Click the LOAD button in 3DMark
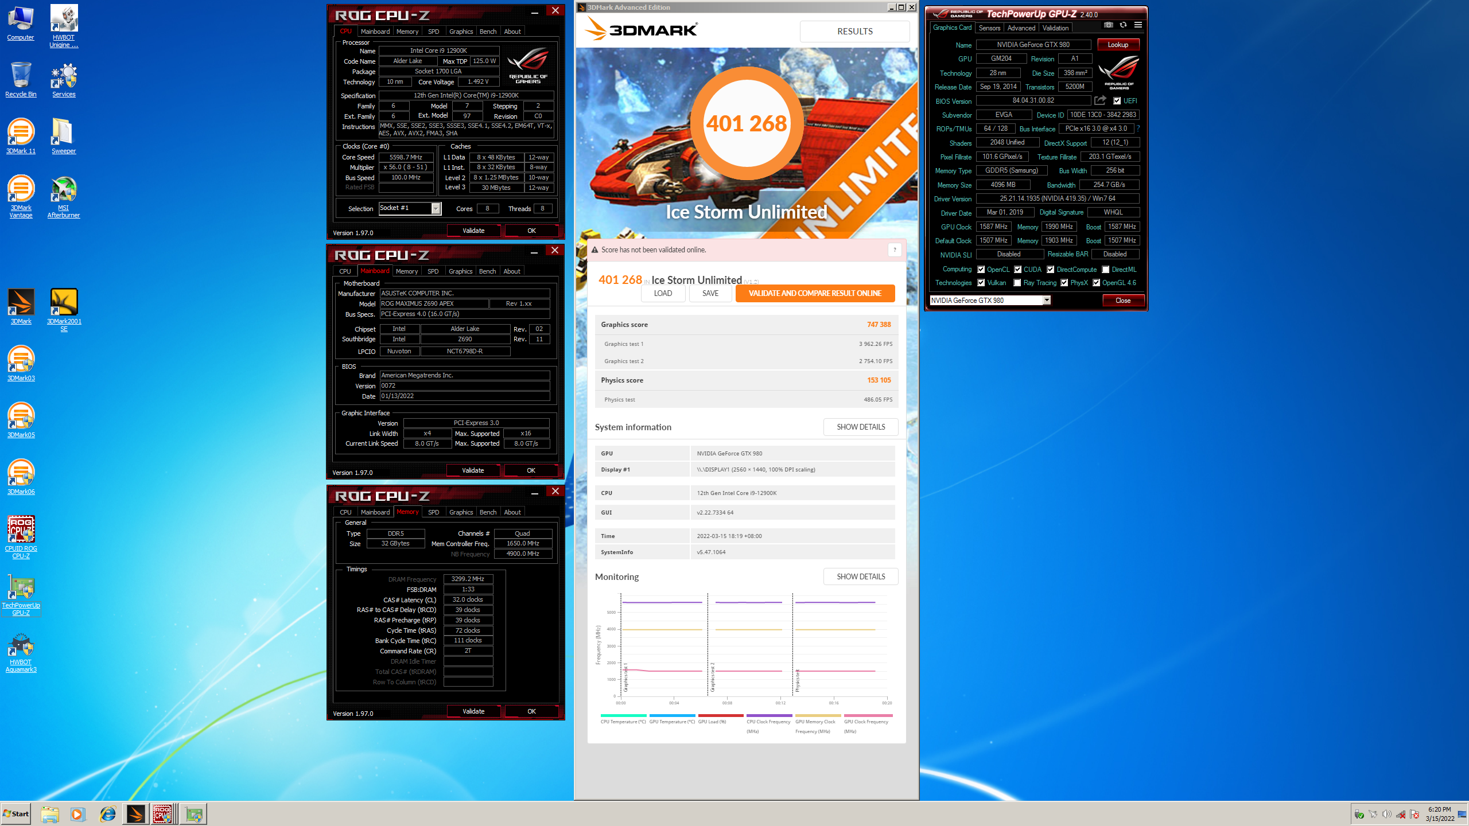Screen dimensions: 1469x826 (663, 293)
